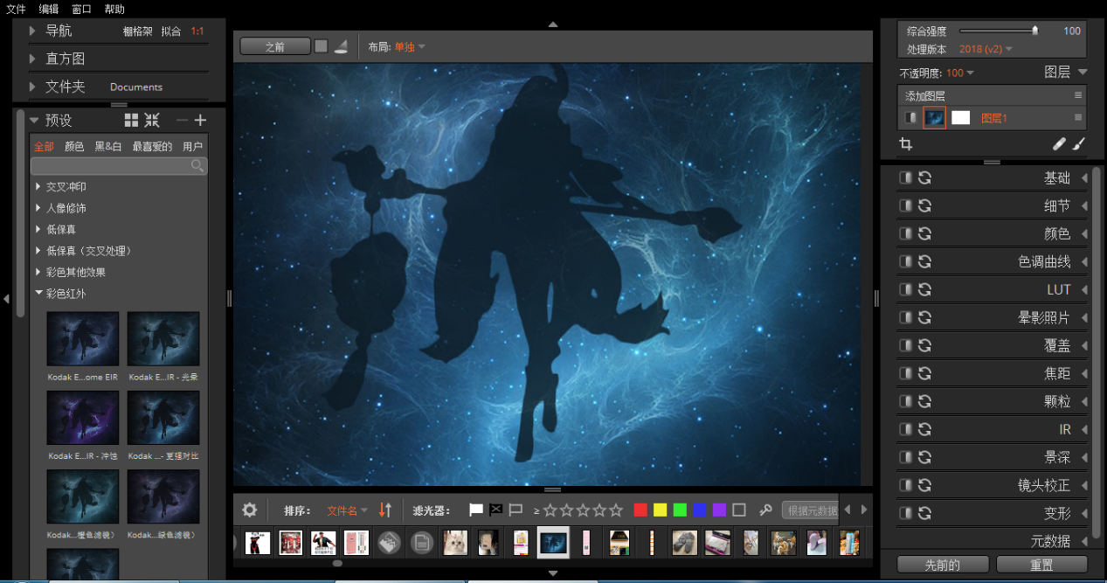Open filmstrip settings gear
Viewport: 1107px width, 583px height.
tap(250, 510)
